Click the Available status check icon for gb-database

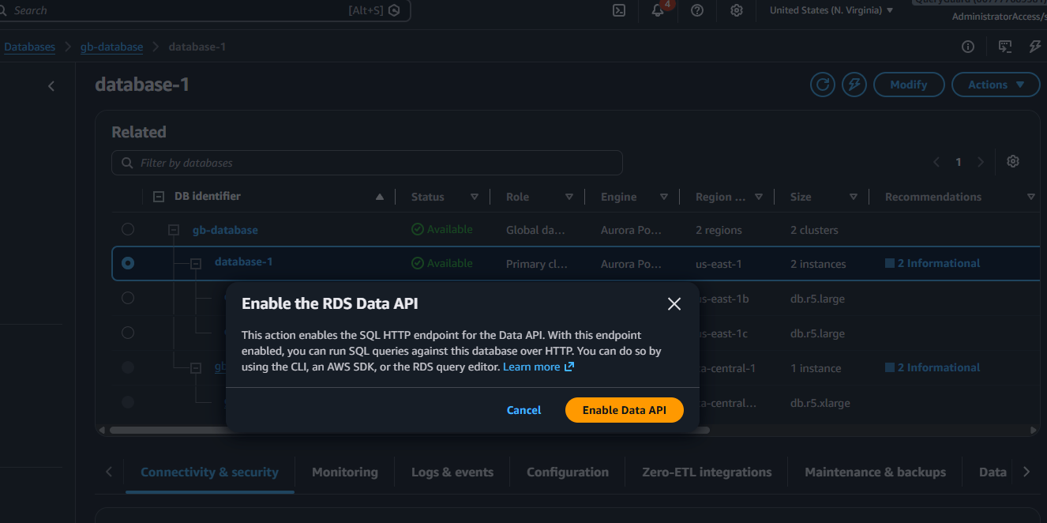click(x=418, y=230)
